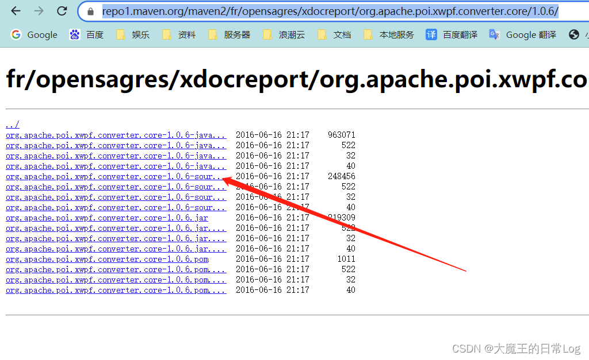589x360 pixels.
Task: Open the Google bookmark
Action: pos(34,35)
